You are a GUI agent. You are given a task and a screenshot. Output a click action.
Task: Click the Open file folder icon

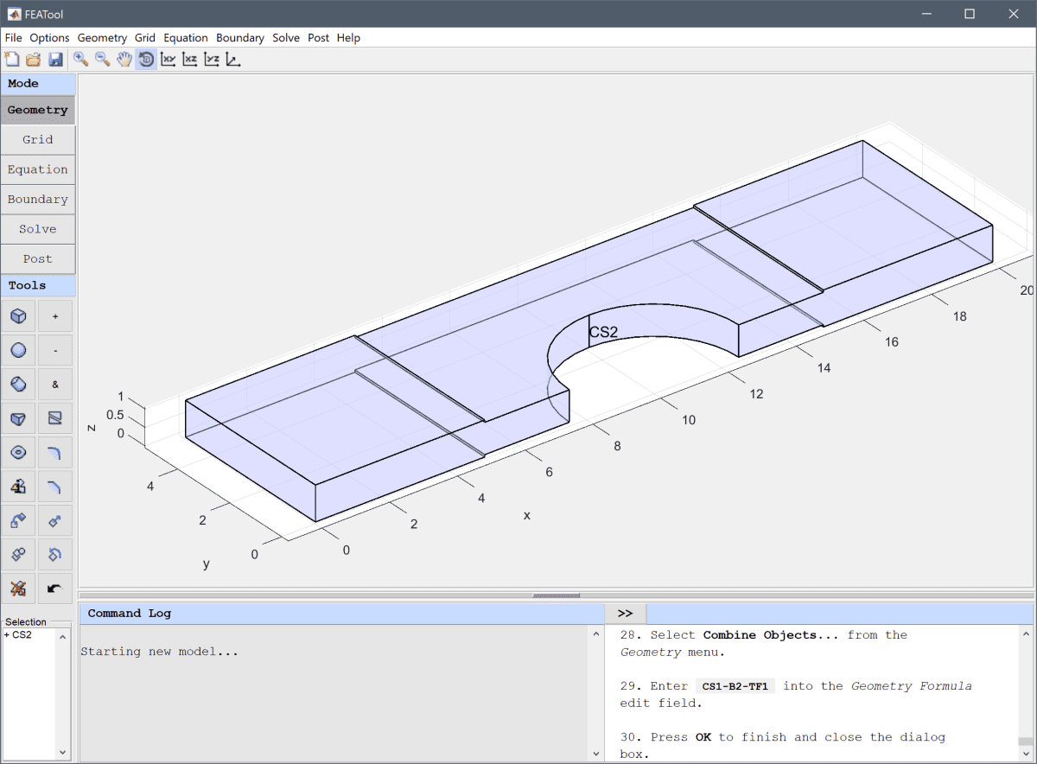tap(34, 60)
